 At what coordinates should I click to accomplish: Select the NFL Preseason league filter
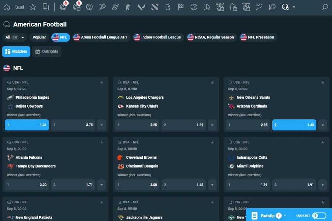click(257, 37)
